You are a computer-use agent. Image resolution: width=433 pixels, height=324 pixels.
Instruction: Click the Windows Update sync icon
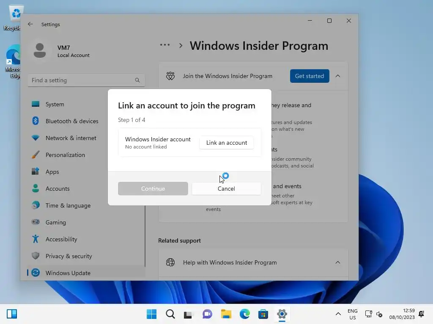click(x=36, y=273)
